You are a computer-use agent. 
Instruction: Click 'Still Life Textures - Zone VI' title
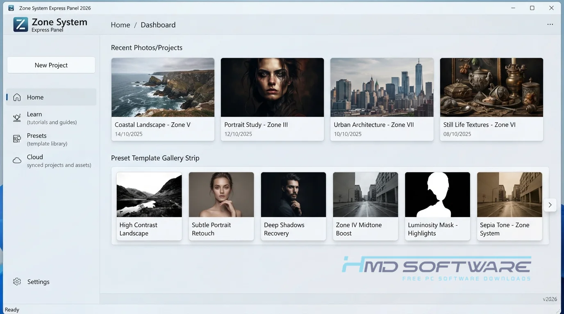click(x=480, y=125)
